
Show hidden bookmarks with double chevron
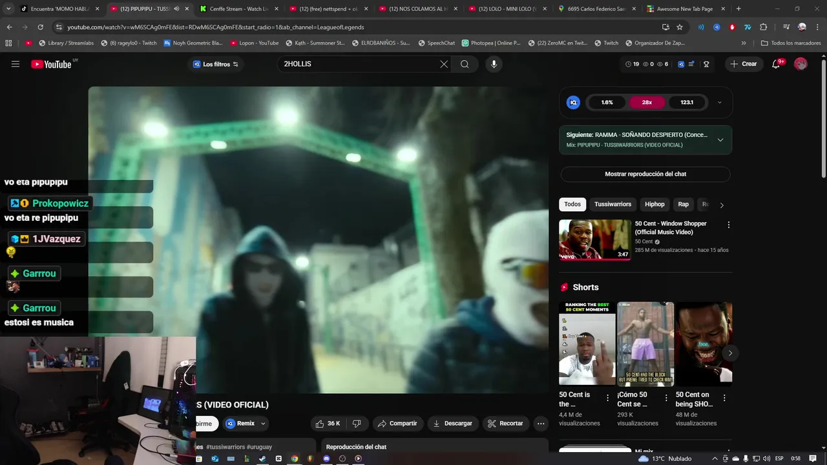pyautogui.click(x=743, y=43)
